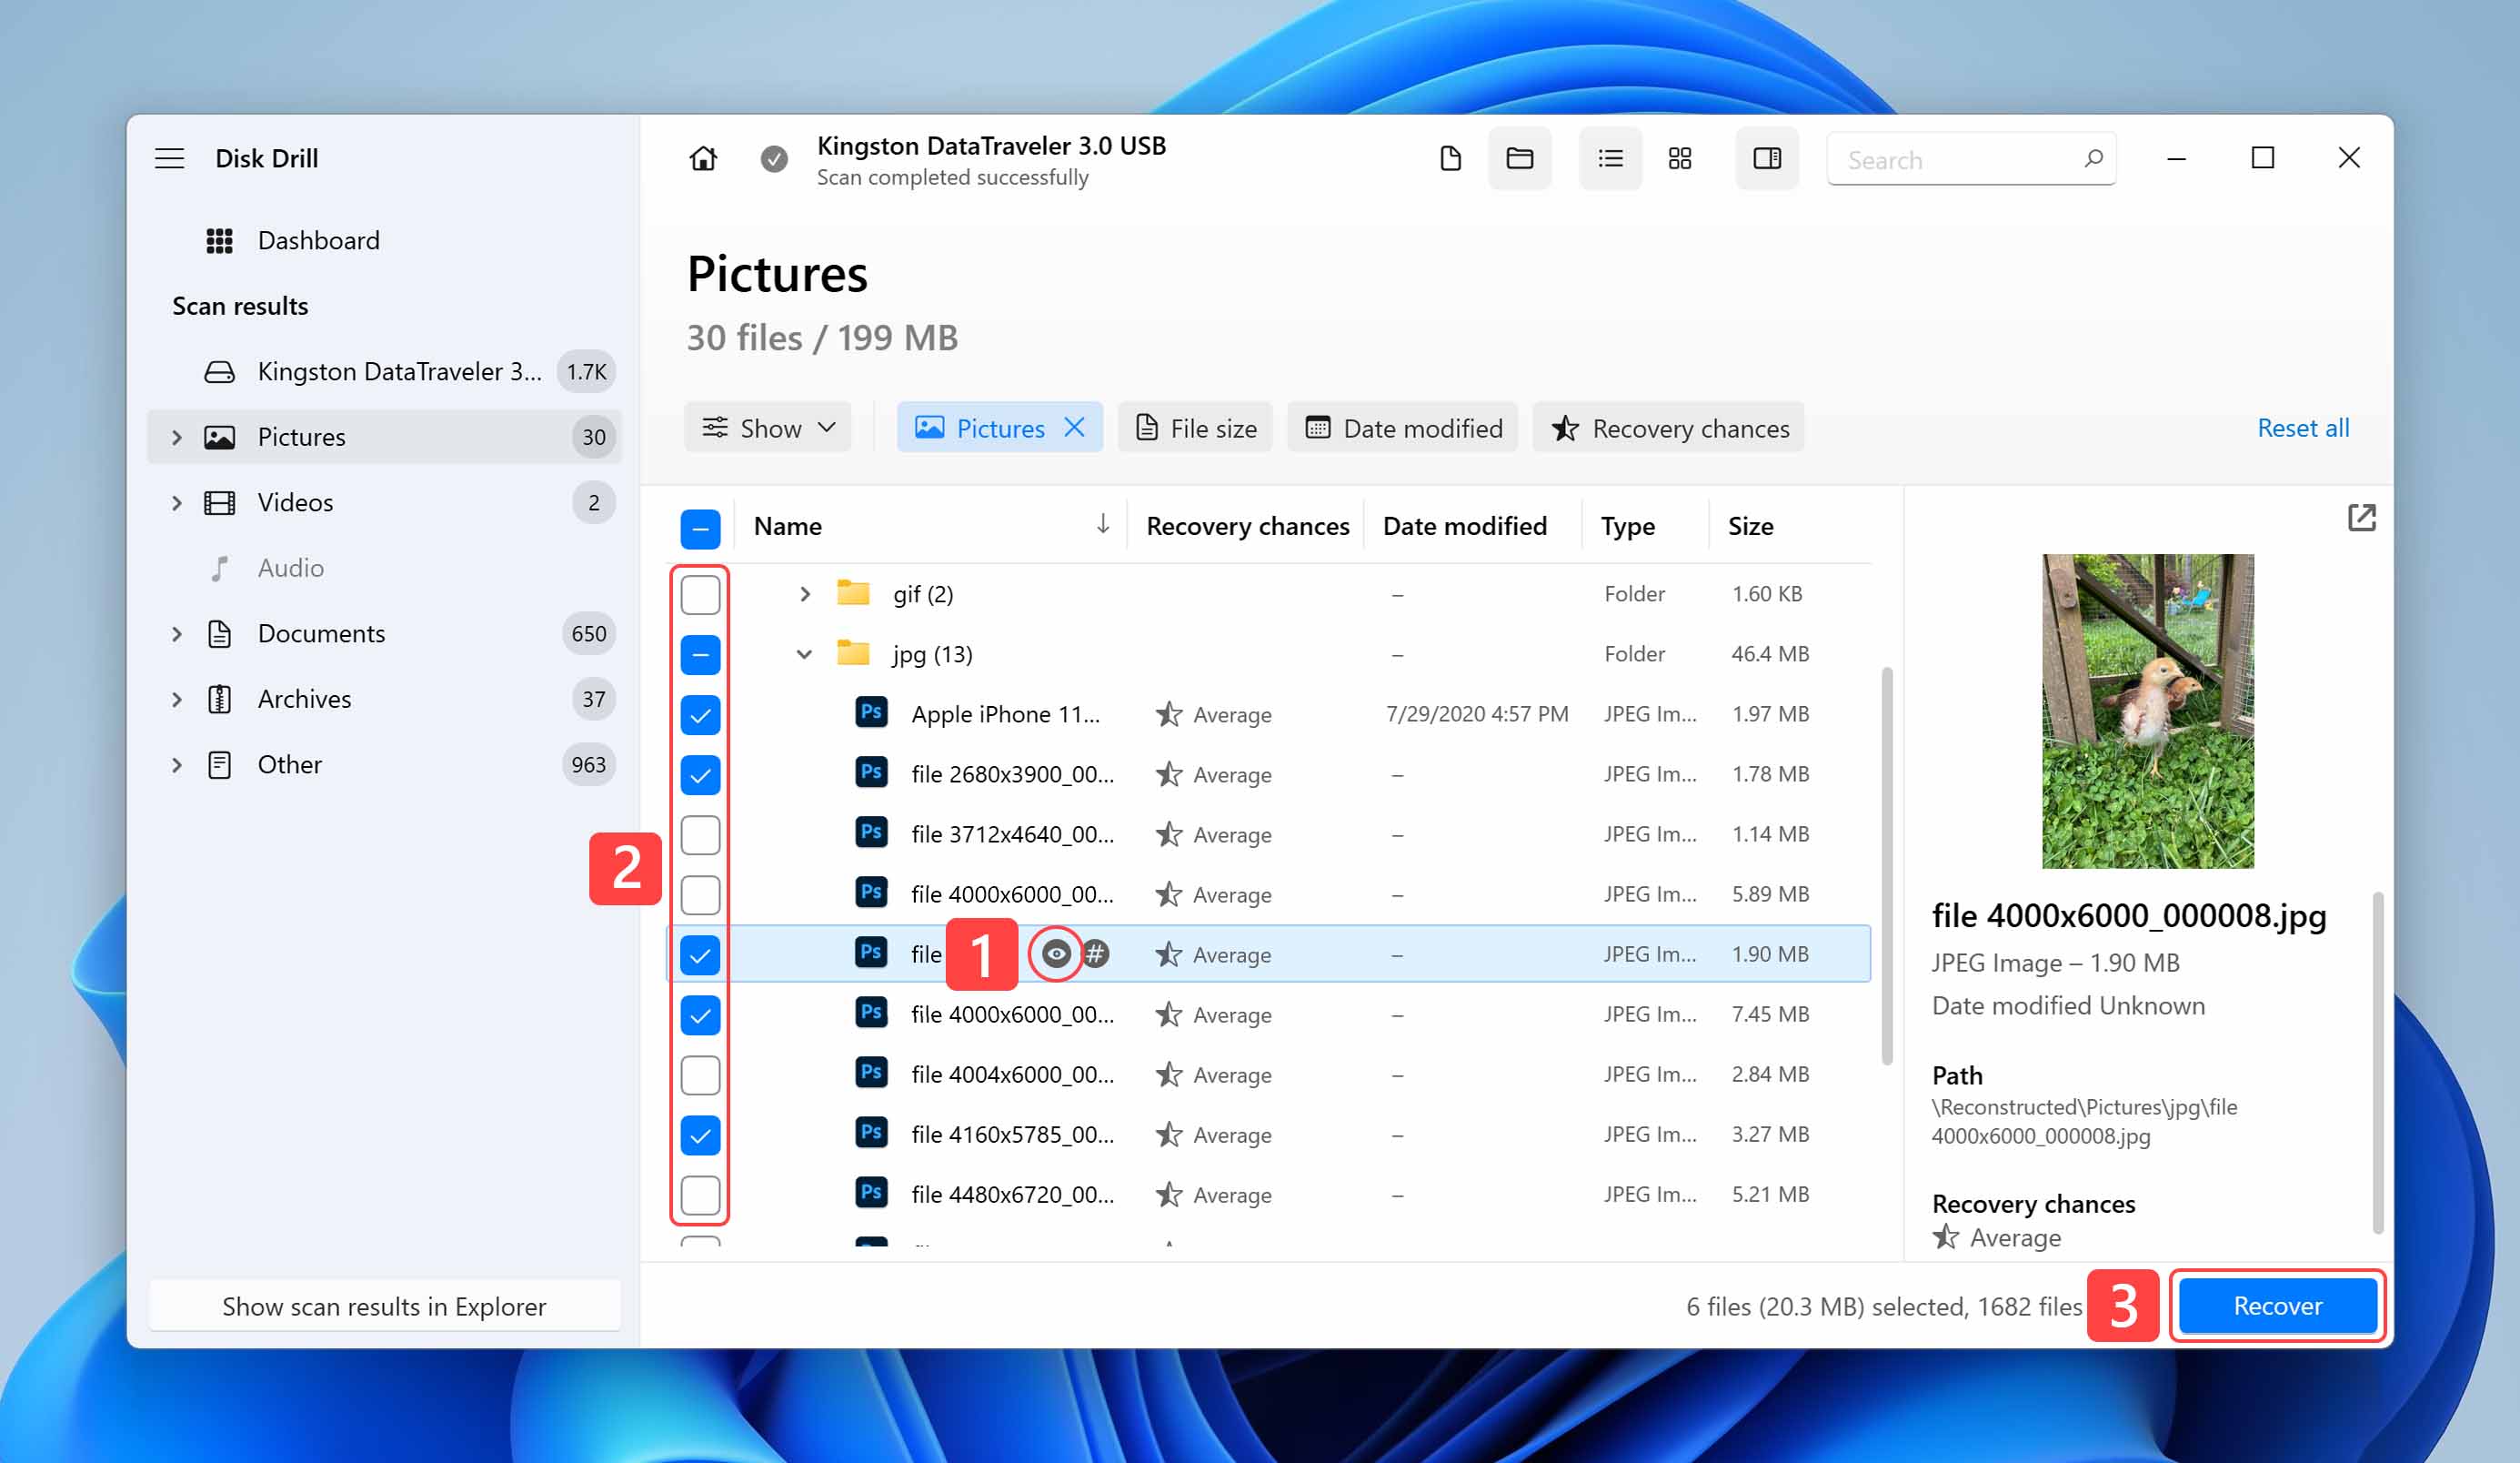Open the Show filter dropdown
The image size is (2520, 1463).
768,427
